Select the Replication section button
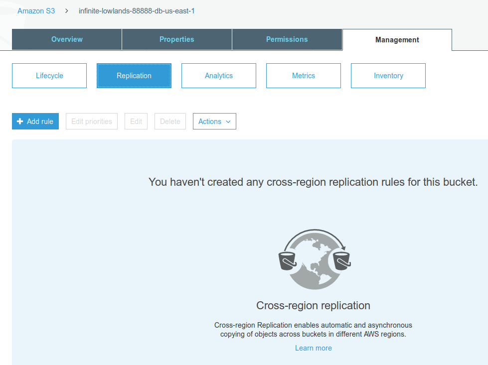 (134, 76)
